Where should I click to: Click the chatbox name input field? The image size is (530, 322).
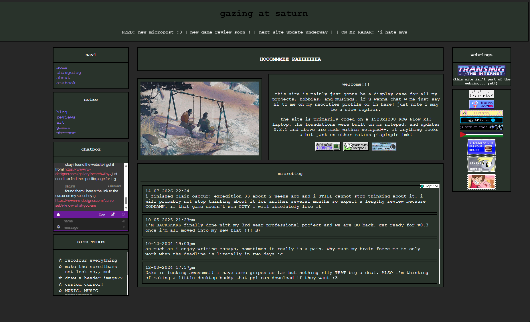(x=91, y=221)
